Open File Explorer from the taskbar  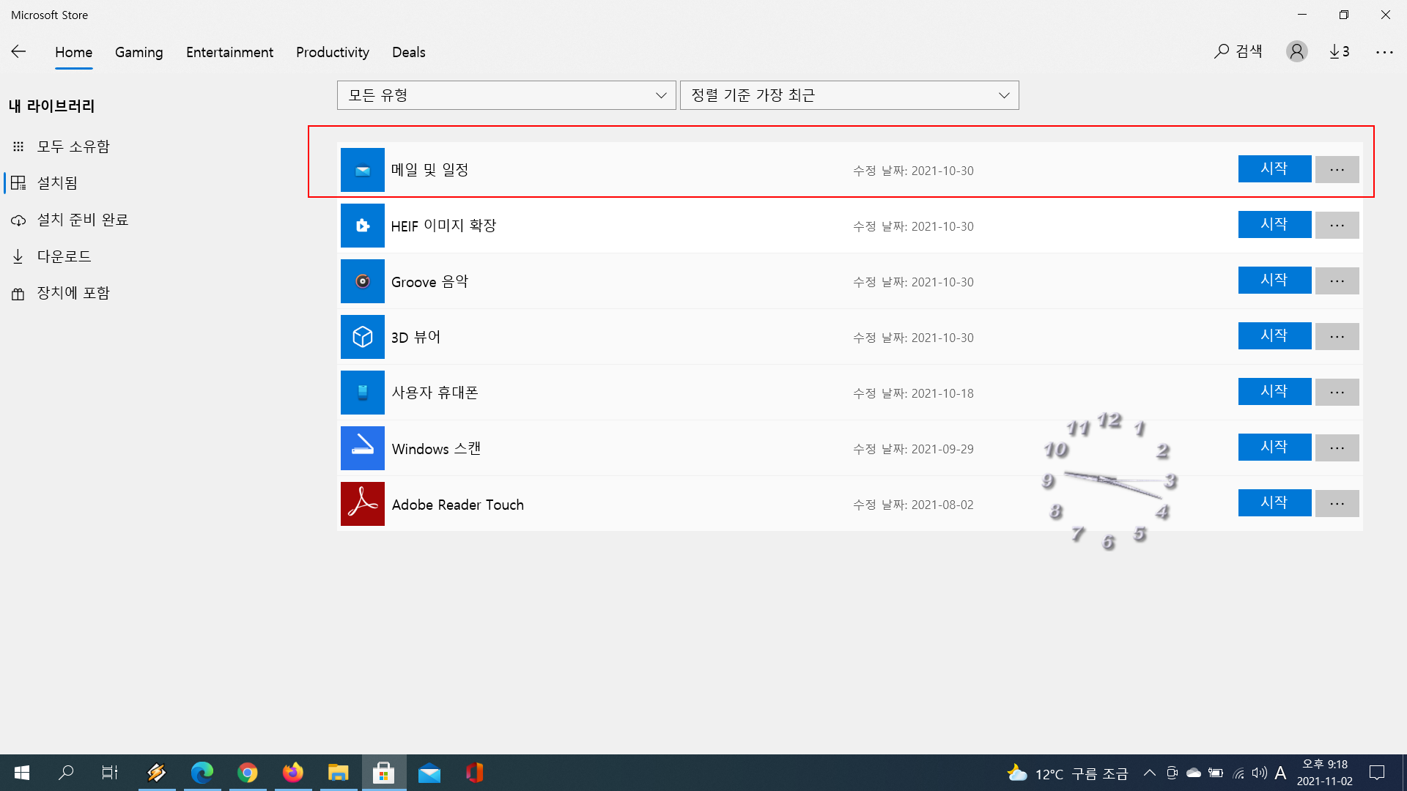pos(338,773)
